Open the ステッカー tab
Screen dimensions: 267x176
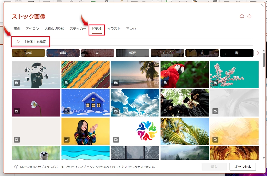[x=78, y=28]
